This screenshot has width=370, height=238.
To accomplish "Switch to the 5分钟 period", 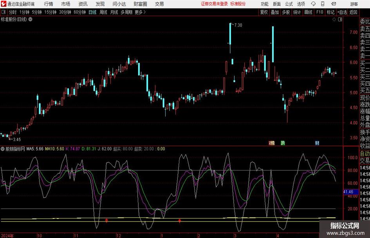I will [x=37, y=12].
